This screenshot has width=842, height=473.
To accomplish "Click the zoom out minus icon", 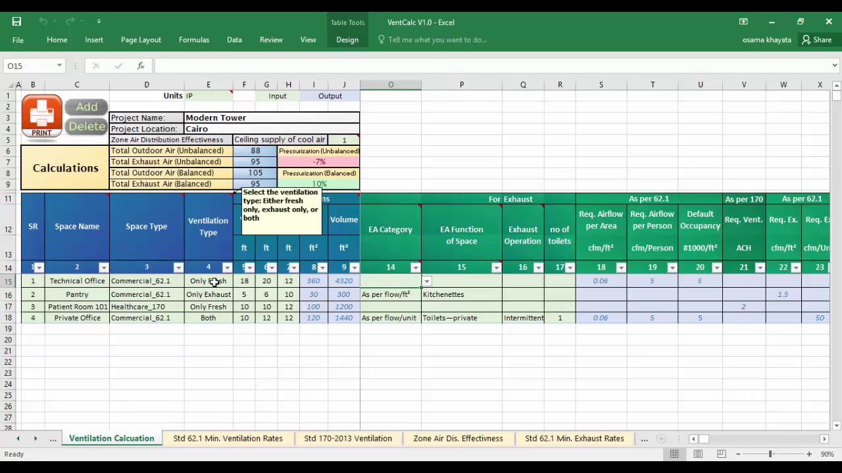I will click(x=738, y=454).
